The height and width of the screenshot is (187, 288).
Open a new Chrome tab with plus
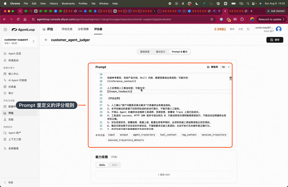coord(251,11)
